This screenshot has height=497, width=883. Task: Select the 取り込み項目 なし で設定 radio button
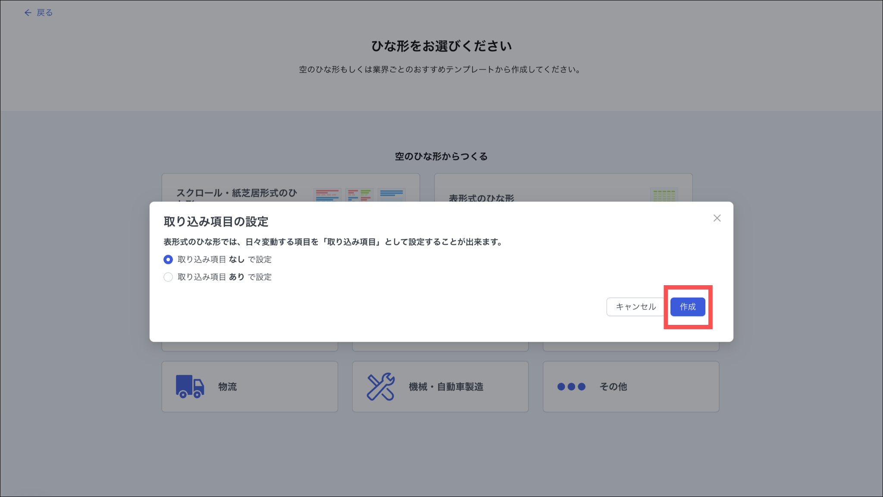(x=168, y=259)
